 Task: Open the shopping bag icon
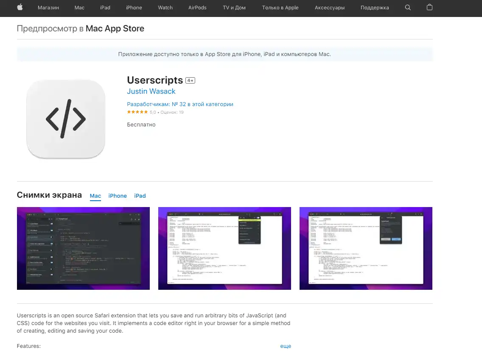point(429,7)
